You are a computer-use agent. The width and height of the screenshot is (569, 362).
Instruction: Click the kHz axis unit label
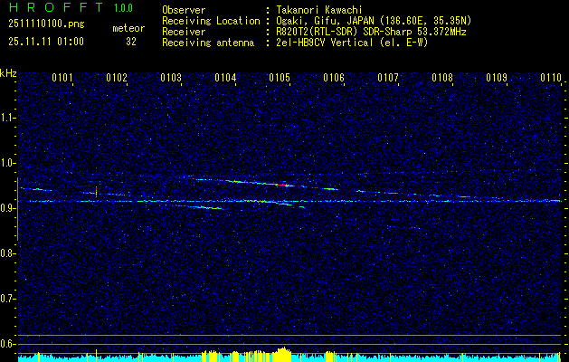pos(9,72)
